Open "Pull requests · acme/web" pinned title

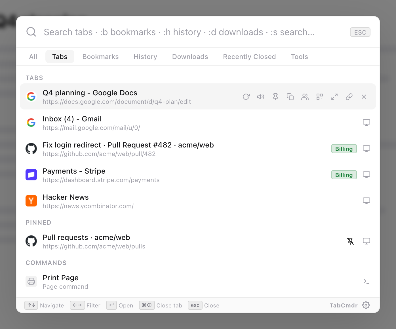(x=87, y=237)
